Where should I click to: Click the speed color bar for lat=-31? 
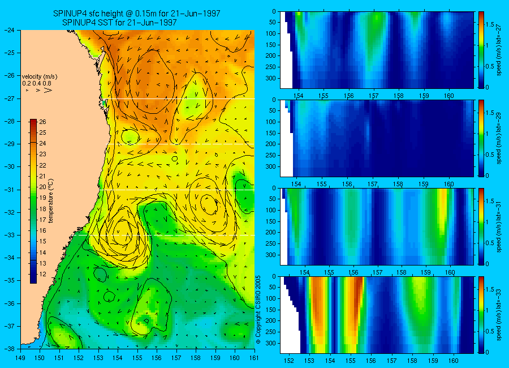click(x=481, y=226)
